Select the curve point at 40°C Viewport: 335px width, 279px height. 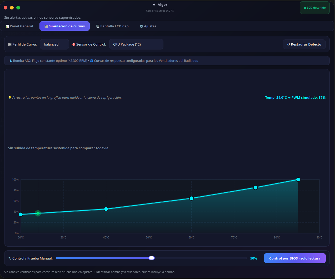pos(106,209)
